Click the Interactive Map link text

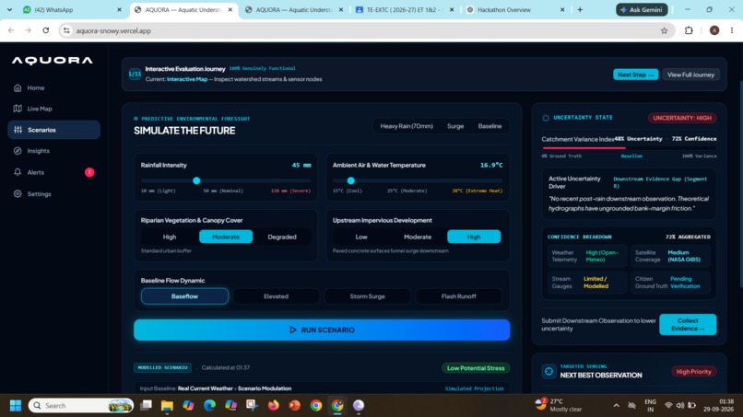tap(187, 79)
